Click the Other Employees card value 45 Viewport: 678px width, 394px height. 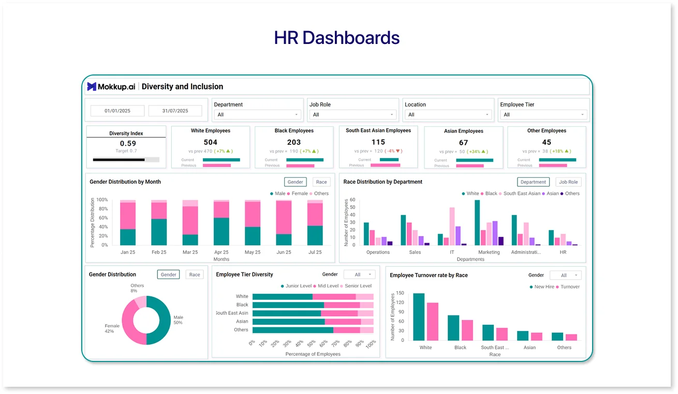point(547,142)
